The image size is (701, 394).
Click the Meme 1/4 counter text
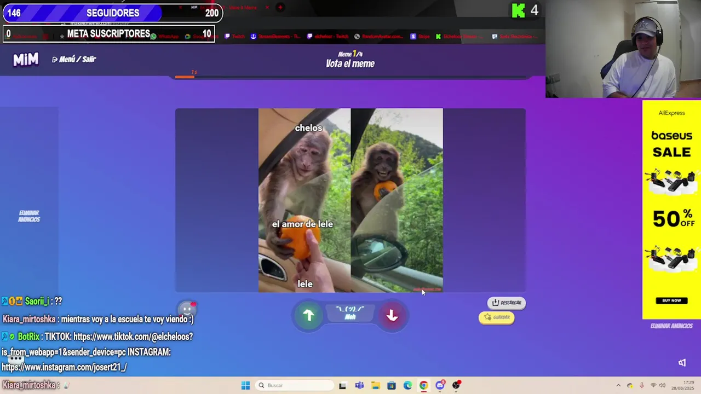[x=350, y=54]
